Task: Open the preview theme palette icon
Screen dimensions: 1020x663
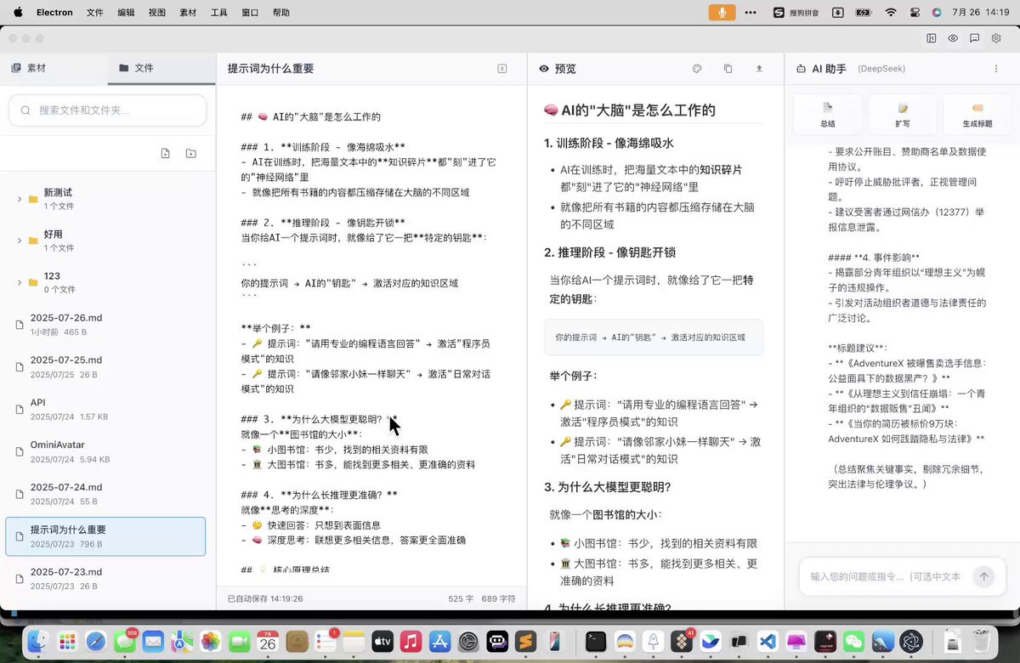Action: [697, 69]
